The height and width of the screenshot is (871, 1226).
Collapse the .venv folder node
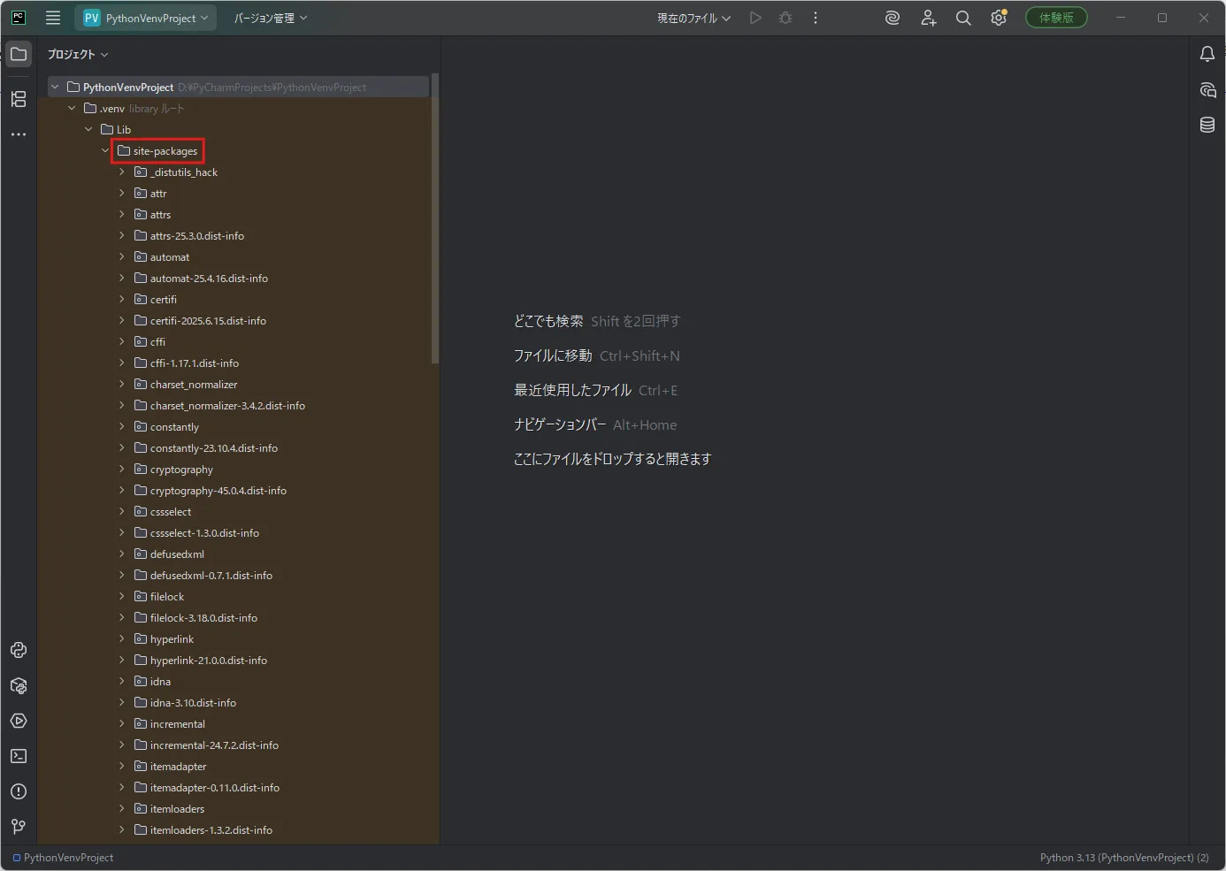pos(72,108)
